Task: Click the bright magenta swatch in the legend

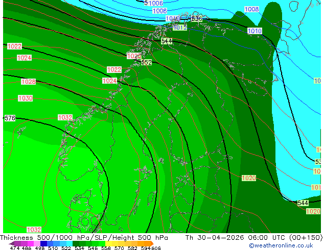Action: click(x=31, y=243)
